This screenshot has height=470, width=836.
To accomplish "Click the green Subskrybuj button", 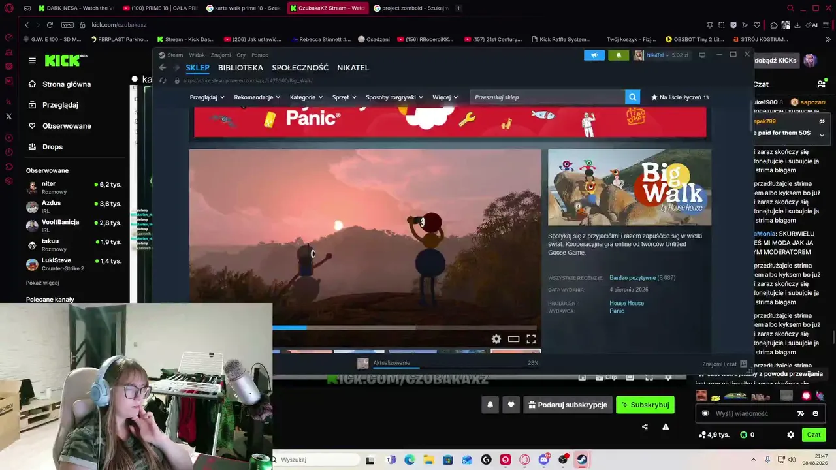I will [x=645, y=405].
